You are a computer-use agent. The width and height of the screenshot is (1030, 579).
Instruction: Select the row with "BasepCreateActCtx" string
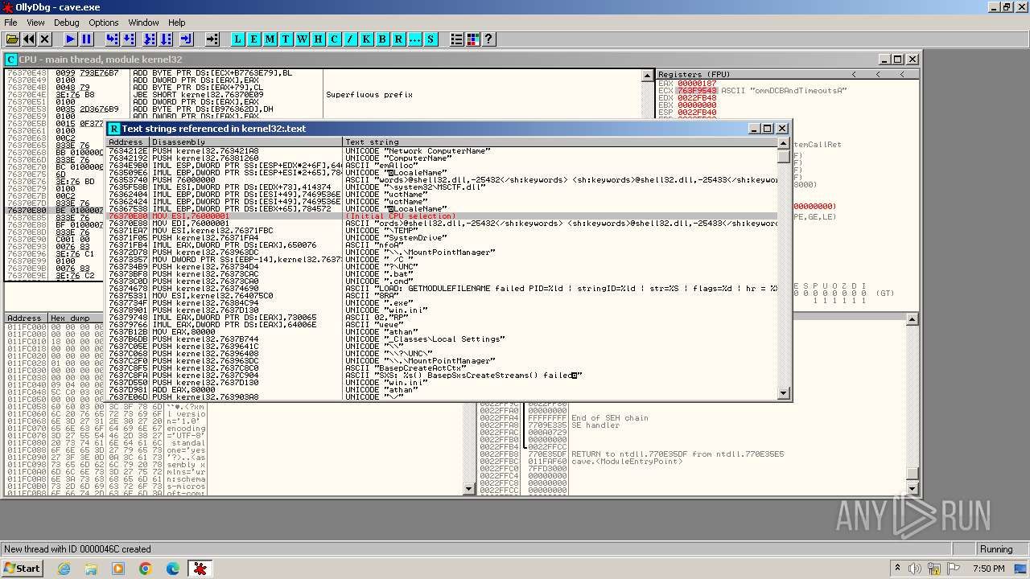[x=443, y=368]
